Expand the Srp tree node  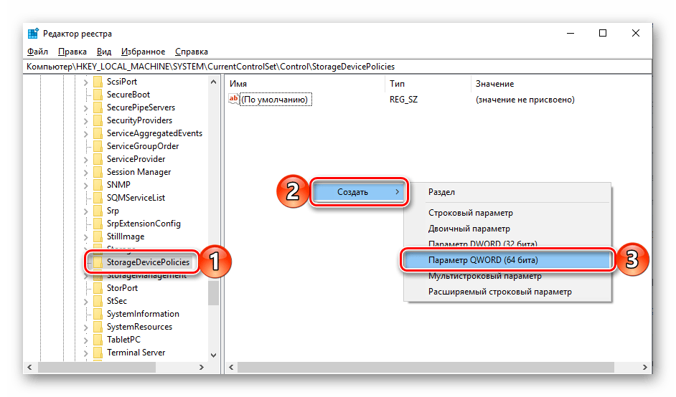click(x=85, y=211)
